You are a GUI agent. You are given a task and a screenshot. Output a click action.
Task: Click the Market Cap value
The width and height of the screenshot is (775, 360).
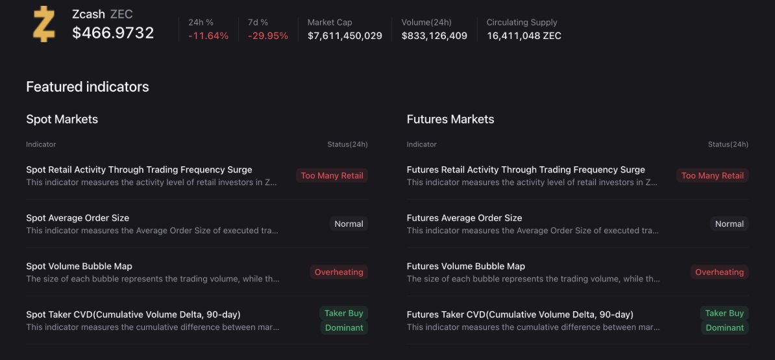(345, 36)
